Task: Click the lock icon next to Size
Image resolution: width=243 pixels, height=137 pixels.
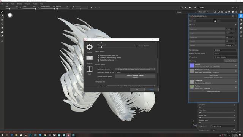Action: [x=215, y=21]
